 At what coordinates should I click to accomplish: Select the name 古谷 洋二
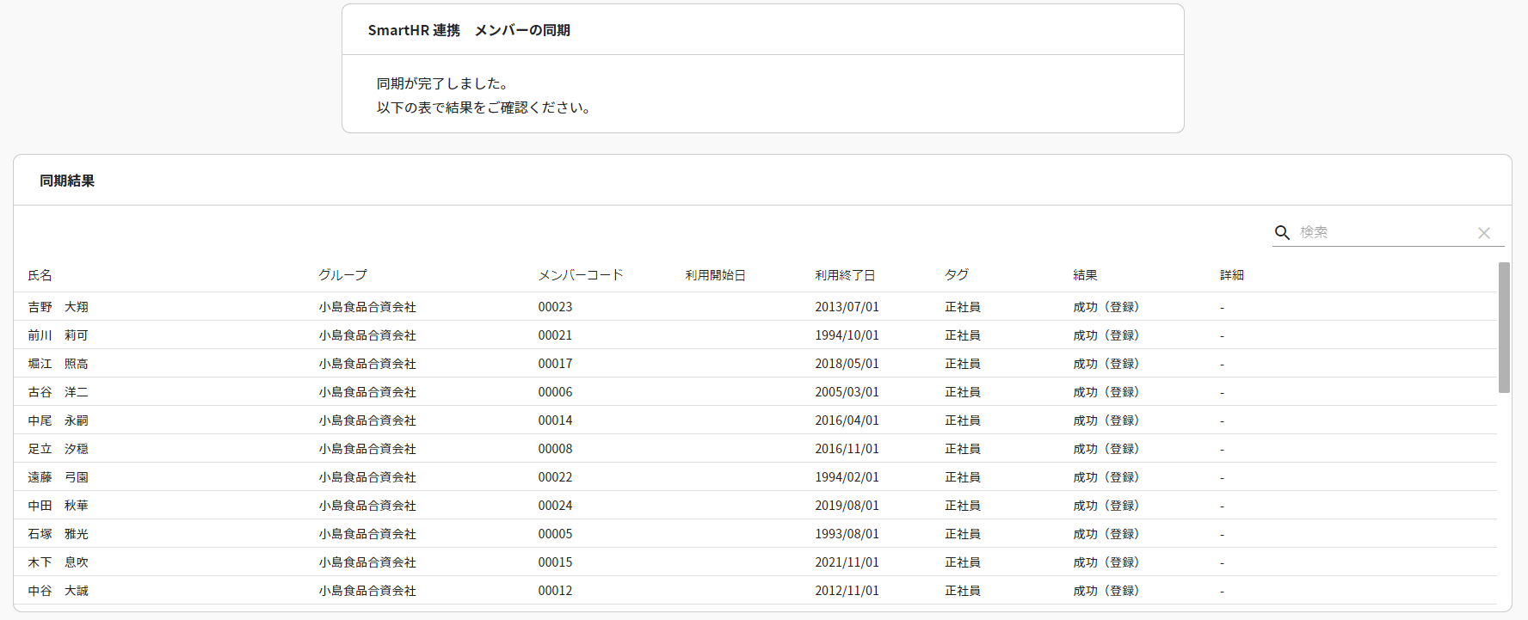click(x=58, y=392)
